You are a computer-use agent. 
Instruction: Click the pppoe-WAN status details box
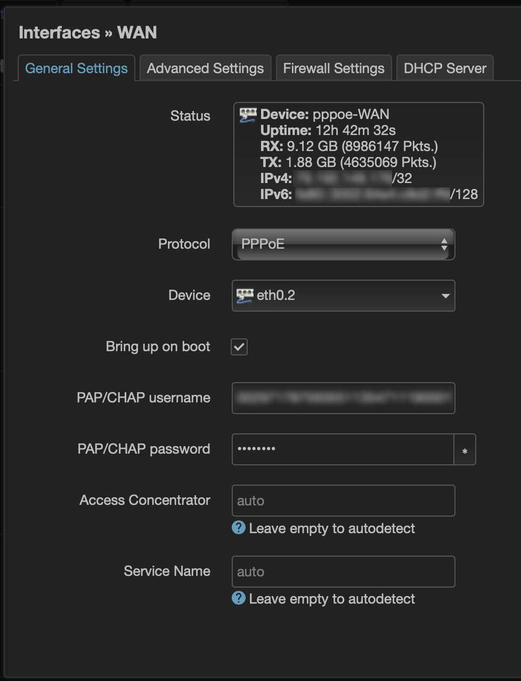[x=359, y=154]
